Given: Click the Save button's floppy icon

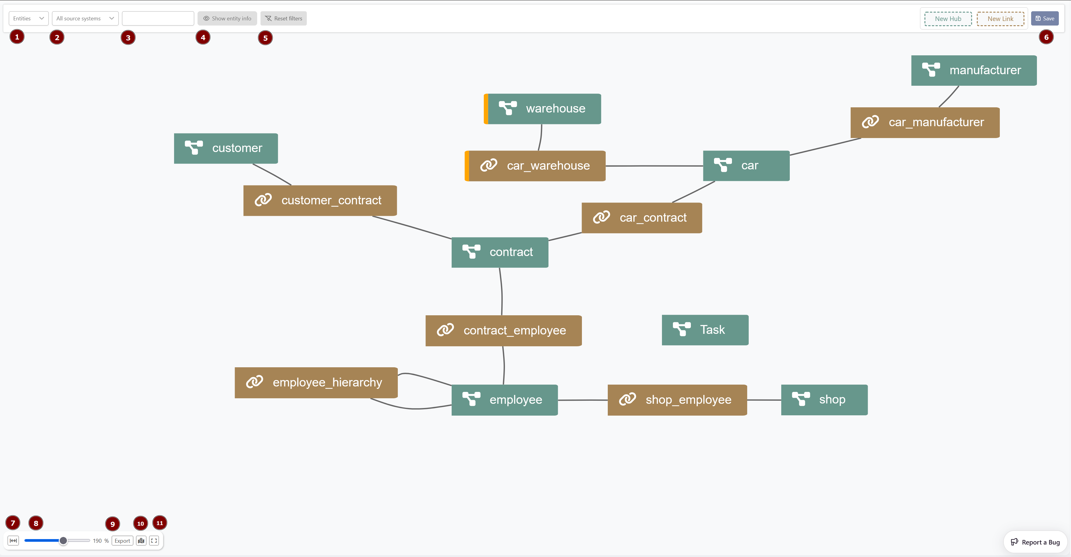Looking at the screenshot, I should point(1038,18).
